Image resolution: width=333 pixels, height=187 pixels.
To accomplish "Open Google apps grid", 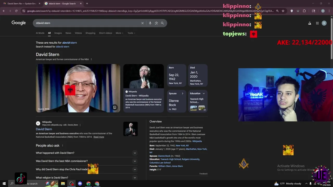I will click(x=317, y=23).
